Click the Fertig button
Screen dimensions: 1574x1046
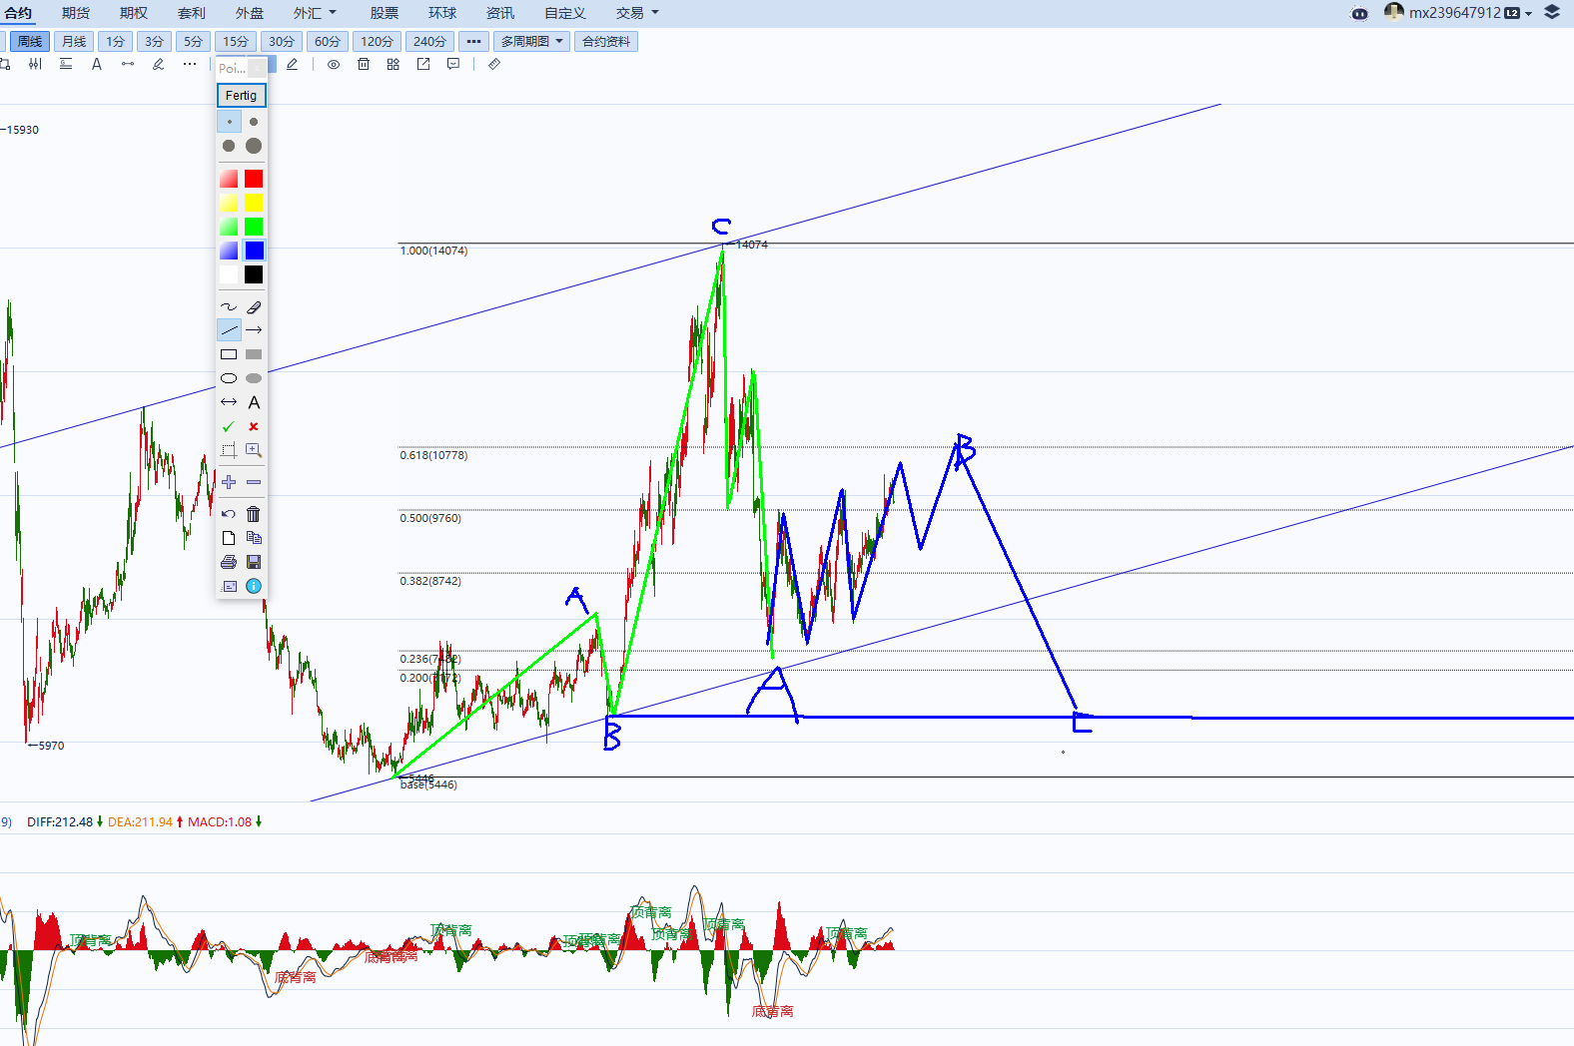pyautogui.click(x=242, y=95)
